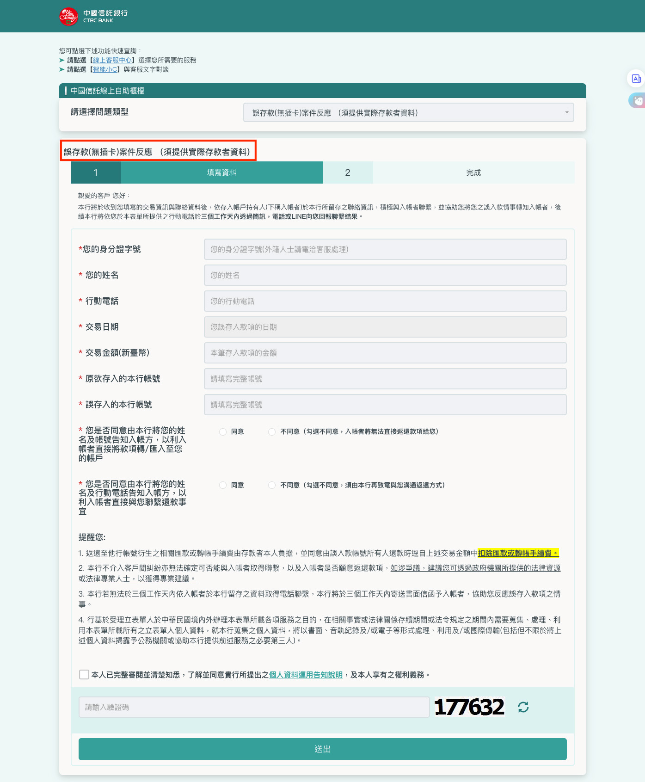This screenshot has width=645, height=782.
Task: Open the 智能小C link
Action: coord(105,69)
